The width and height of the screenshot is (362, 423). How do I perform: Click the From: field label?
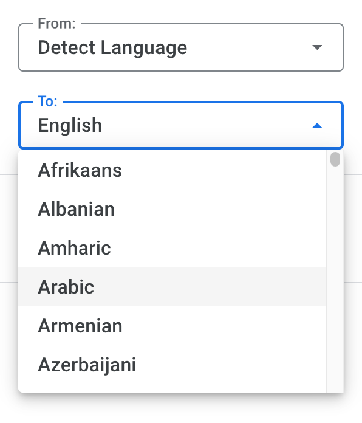(x=56, y=24)
